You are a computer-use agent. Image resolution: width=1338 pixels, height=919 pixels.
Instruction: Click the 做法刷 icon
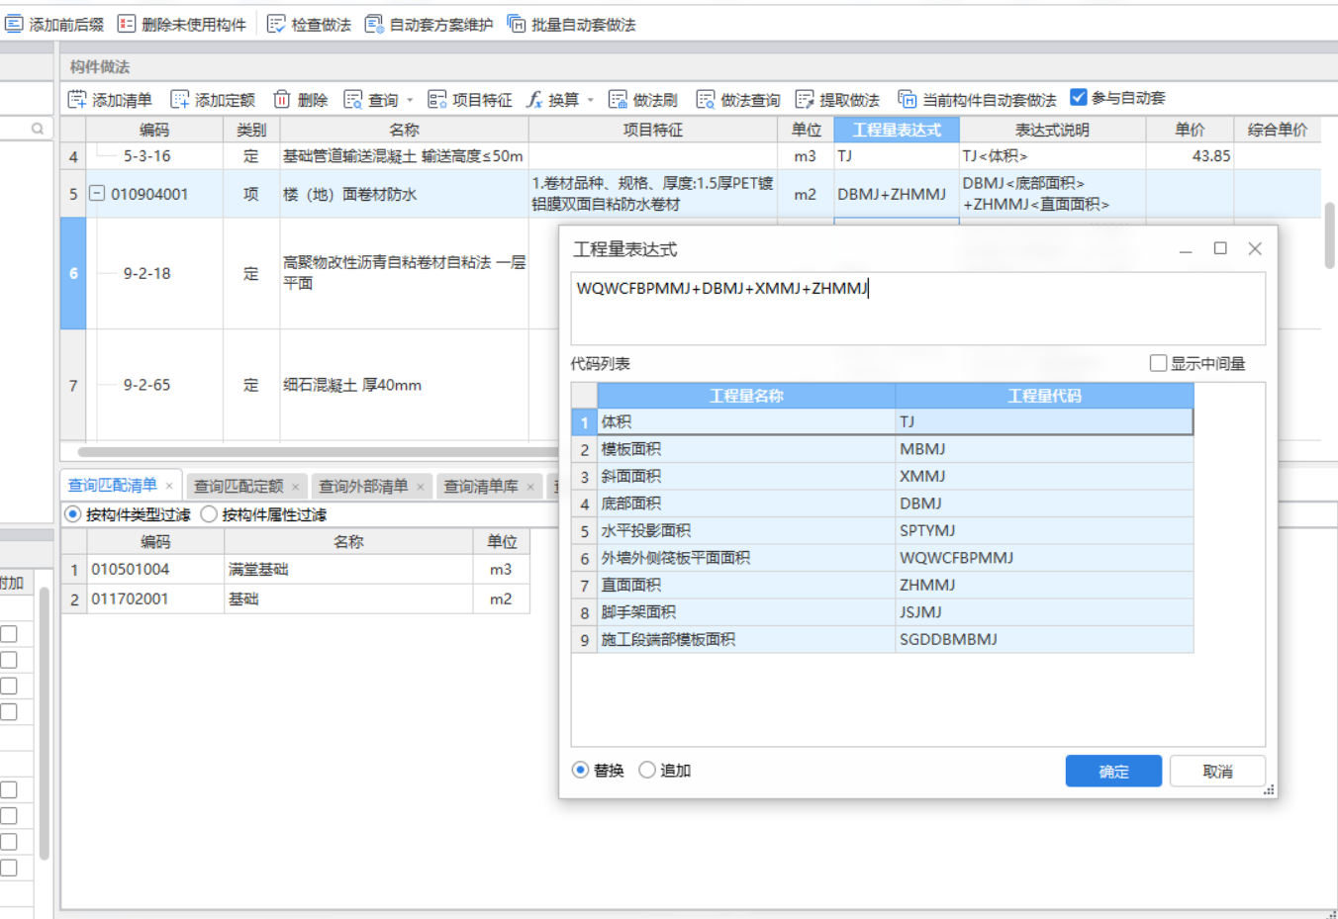(619, 99)
